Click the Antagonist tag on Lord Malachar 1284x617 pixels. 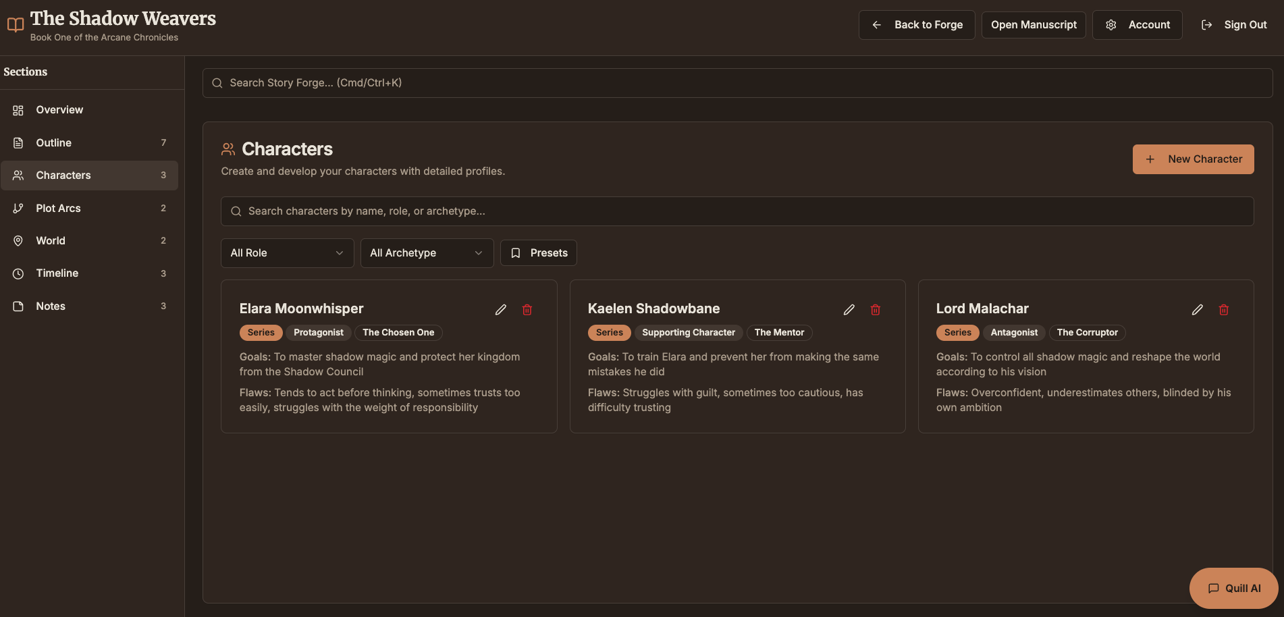(x=1014, y=333)
